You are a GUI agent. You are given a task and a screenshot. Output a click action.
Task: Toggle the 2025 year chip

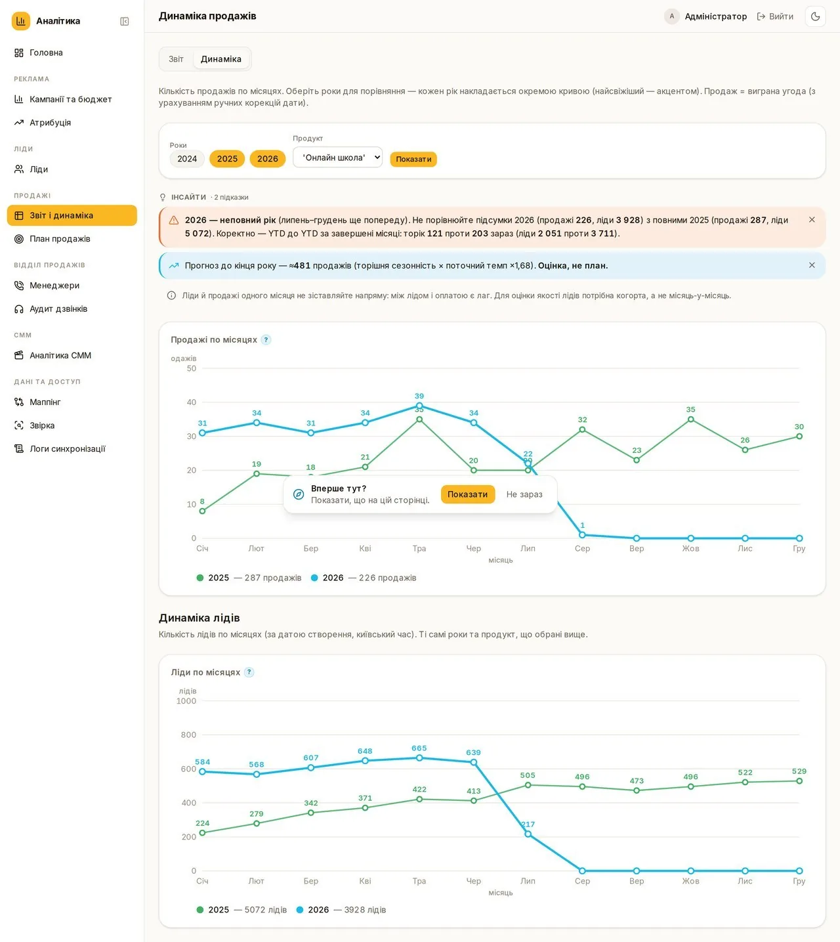(x=227, y=159)
